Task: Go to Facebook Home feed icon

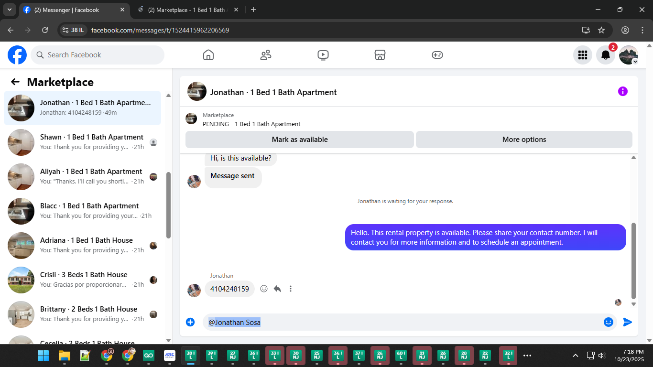Action: tap(208, 55)
